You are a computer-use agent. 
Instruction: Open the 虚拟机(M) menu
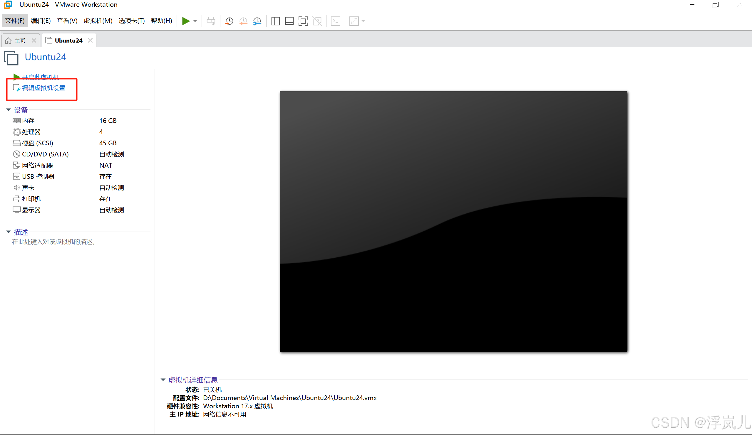pos(98,21)
